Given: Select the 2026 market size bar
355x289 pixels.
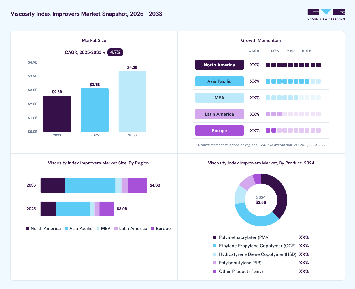Looking at the screenshot, I should (95, 110).
